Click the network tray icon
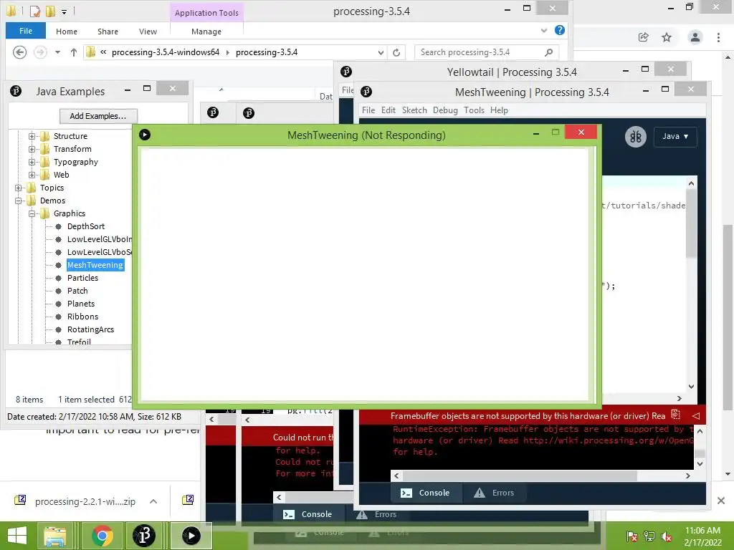 coord(649,536)
